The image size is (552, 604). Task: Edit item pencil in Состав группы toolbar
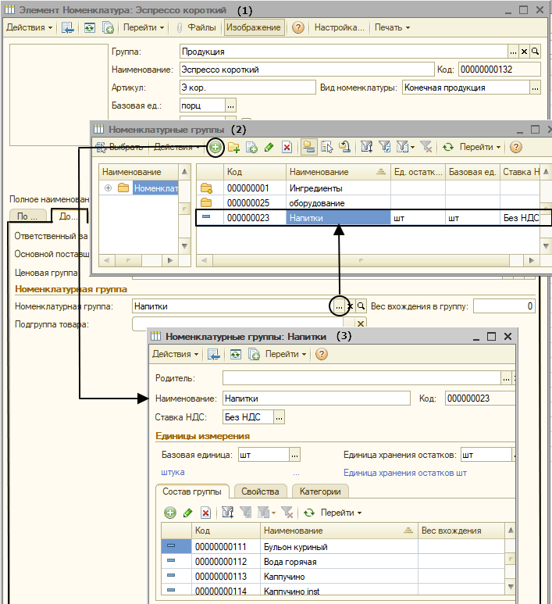click(188, 513)
